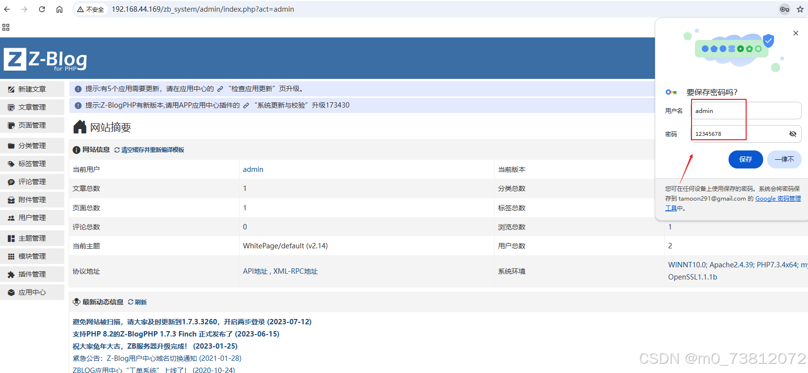Click the 系统环境 label
This screenshot has width=808, height=373.
[512, 271]
